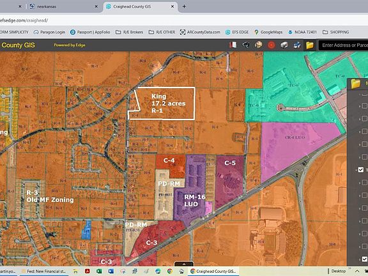
Task: Launch Adobe Acrobat from the taskbar
Action: (x=88, y=272)
